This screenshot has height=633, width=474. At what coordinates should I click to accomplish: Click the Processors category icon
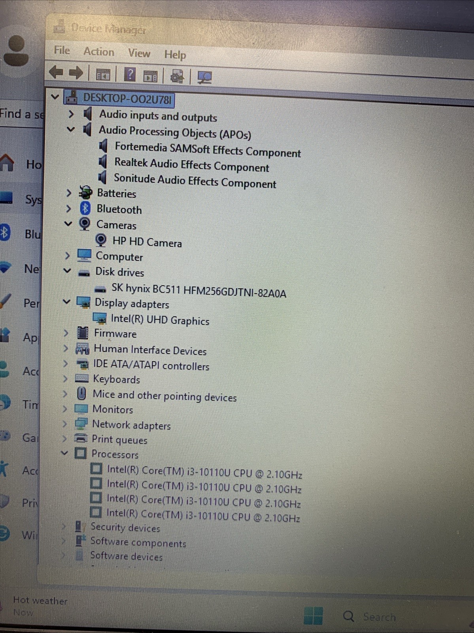click(x=80, y=453)
